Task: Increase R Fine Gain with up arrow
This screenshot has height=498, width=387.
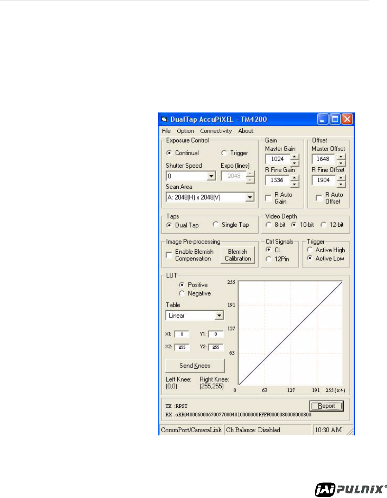Action: [295, 177]
